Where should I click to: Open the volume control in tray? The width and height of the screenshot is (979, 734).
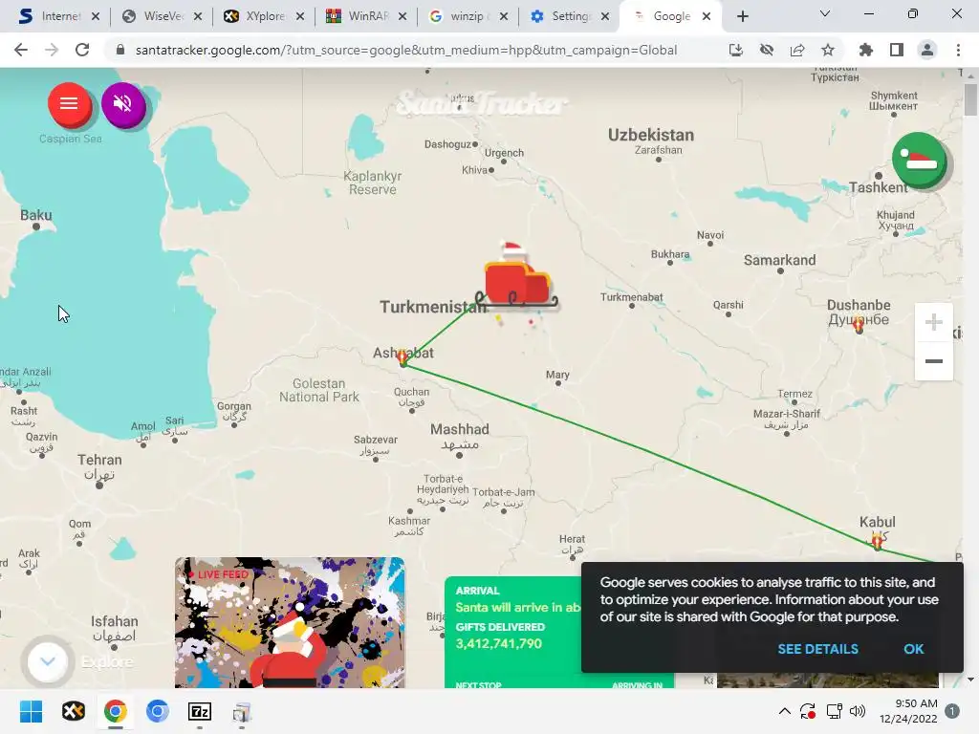[858, 711]
